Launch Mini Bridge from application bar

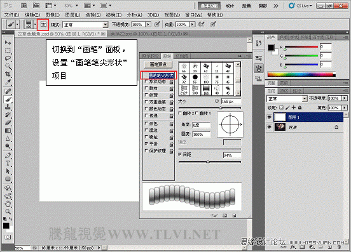click(36, 6)
